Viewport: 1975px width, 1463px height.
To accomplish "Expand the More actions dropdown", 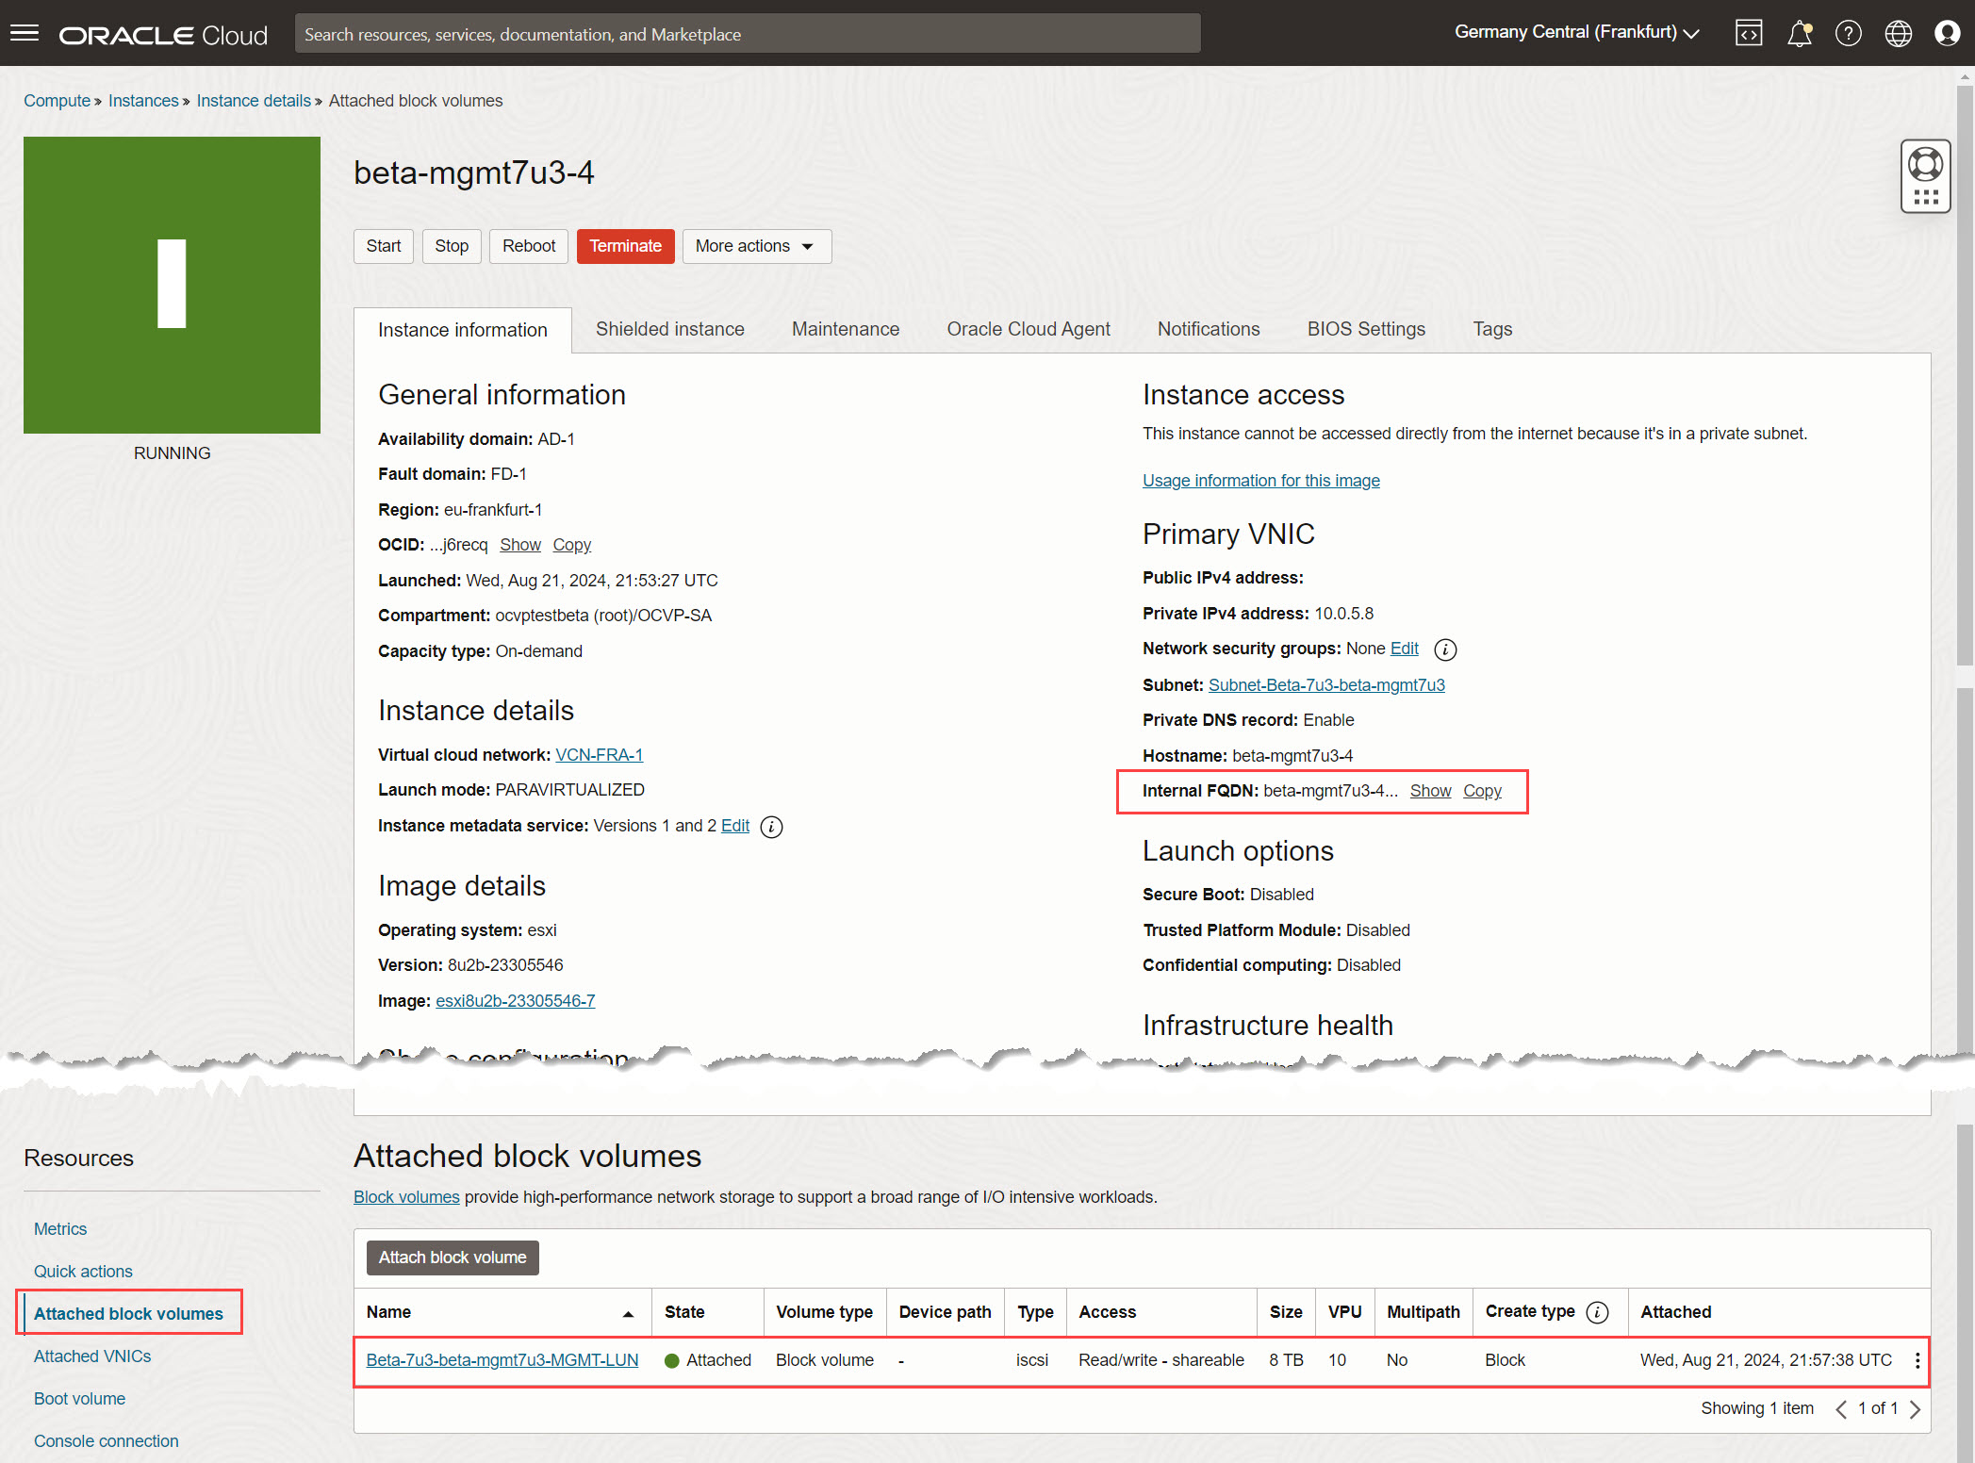I will pos(756,246).
